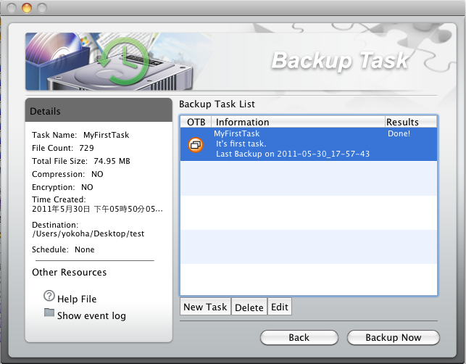466x364 pixels.
Task: Click the Results column header
Action: (x=411, y=122)
